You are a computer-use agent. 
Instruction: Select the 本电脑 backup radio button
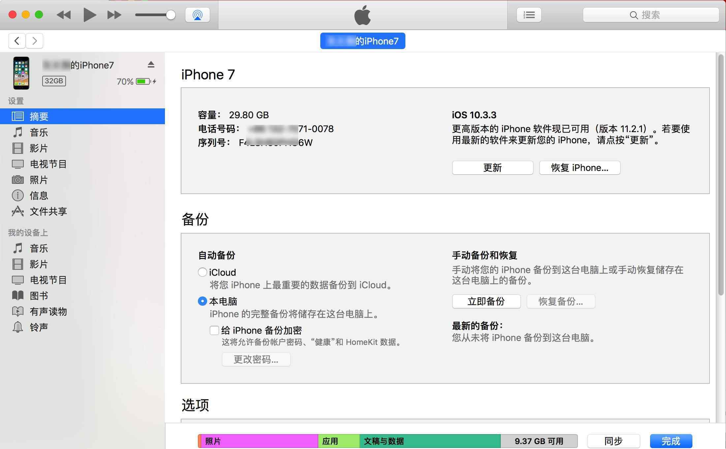click(202, 301)
